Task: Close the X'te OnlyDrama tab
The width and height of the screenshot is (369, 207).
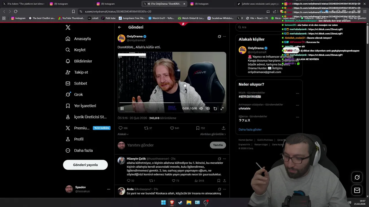Action: (184, 4)
